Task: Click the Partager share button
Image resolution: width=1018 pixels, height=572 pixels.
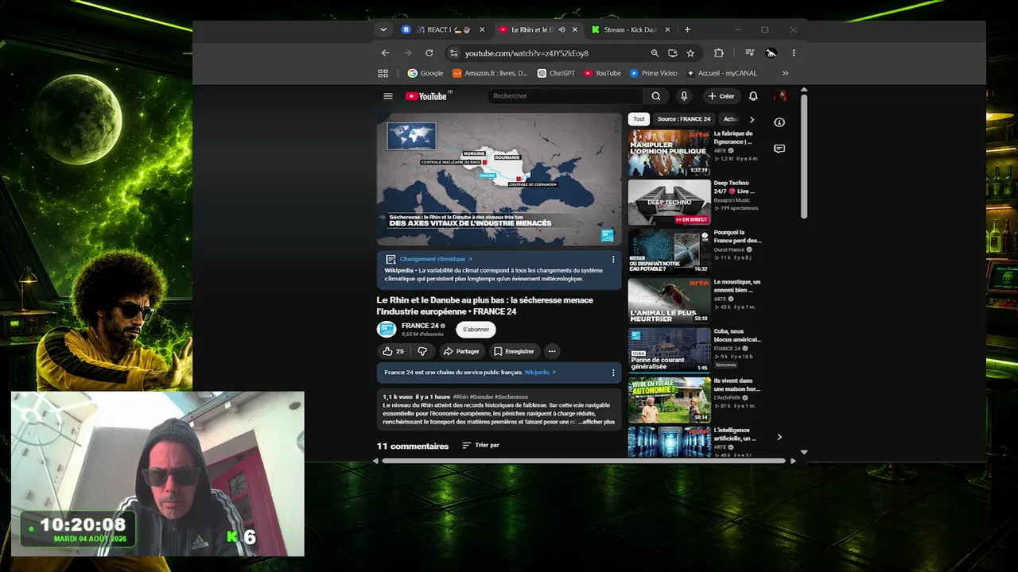Action: tap(461, 351)
